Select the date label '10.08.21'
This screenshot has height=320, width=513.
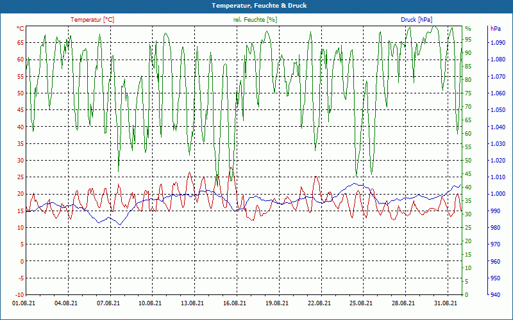[x=150, y=303]
